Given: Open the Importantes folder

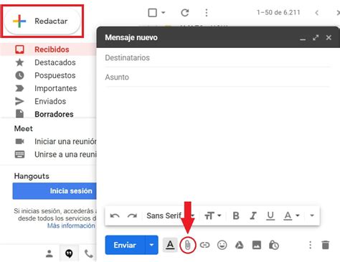Looking at the screenshot, I should pyautogui.click(x=56, y=88).
